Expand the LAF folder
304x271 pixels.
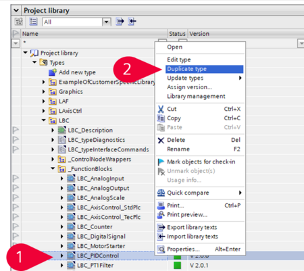coord(44,101)
